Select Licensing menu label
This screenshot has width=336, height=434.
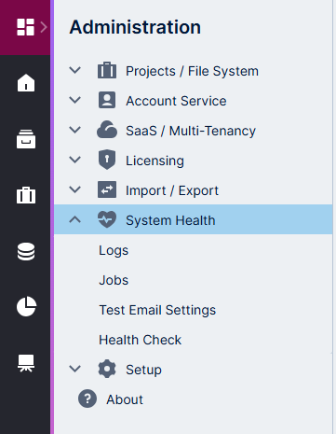[x=155, y=161]
